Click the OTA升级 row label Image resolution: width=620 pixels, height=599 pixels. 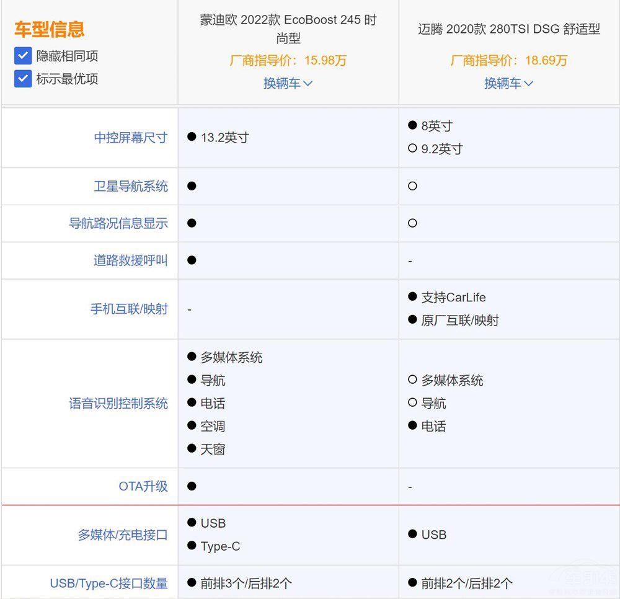click(x=143, y=487)
